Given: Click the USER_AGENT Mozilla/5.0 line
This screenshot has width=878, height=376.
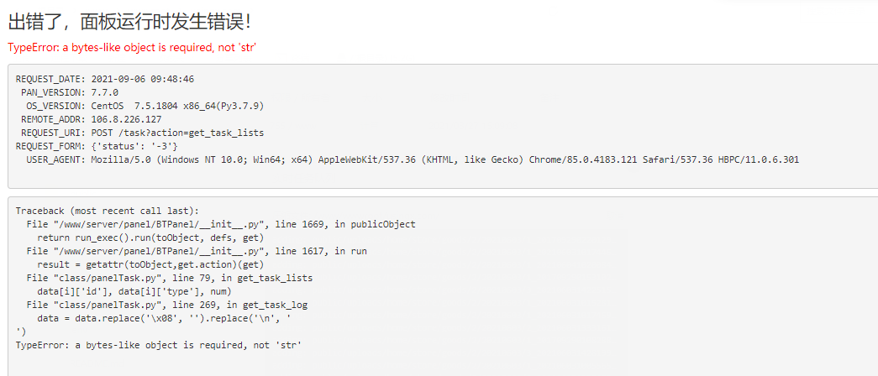Looking at the screenshot, I should [413, 159].
